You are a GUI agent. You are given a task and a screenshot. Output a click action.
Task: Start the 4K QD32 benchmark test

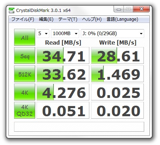(x=25, y=110)
